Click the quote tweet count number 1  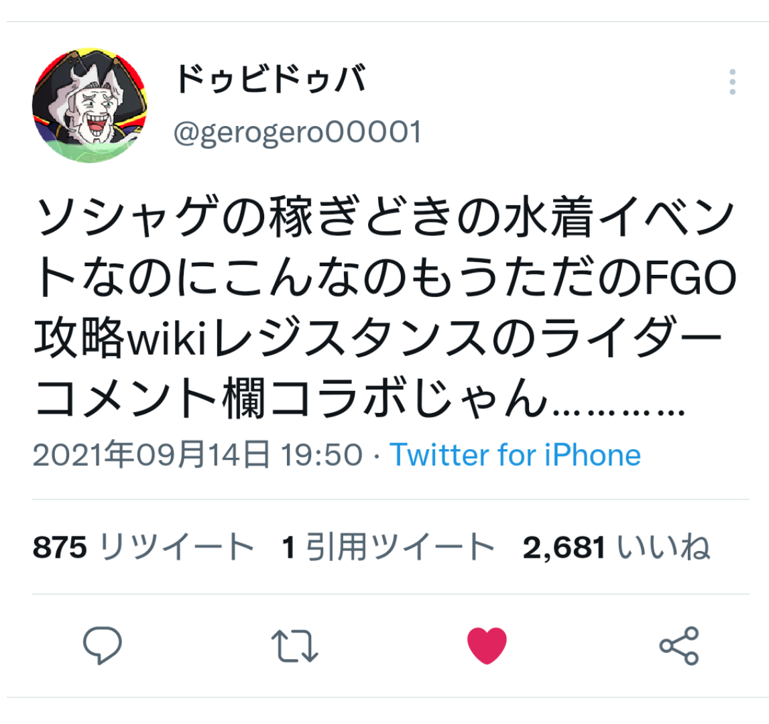click(288, 547)
